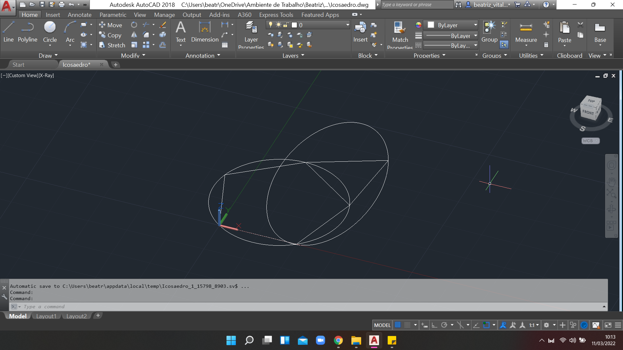Toggle polar tracking in status bar

point(444,325)
